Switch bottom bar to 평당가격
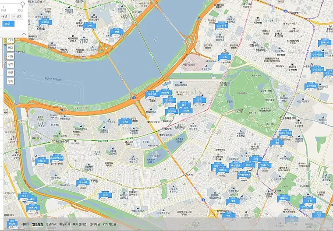333x231 pixels. coord(51,224)
